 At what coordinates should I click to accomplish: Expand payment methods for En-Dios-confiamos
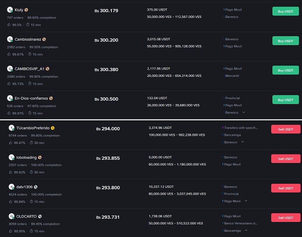244,113
